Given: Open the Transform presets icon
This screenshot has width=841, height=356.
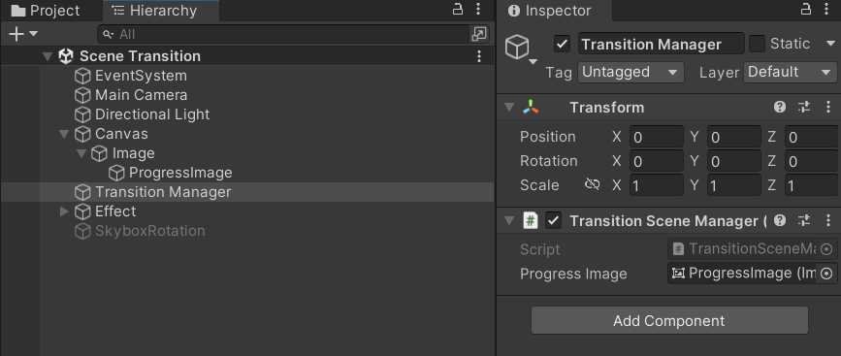Looking at the screenshot, I should pos(804,108).
